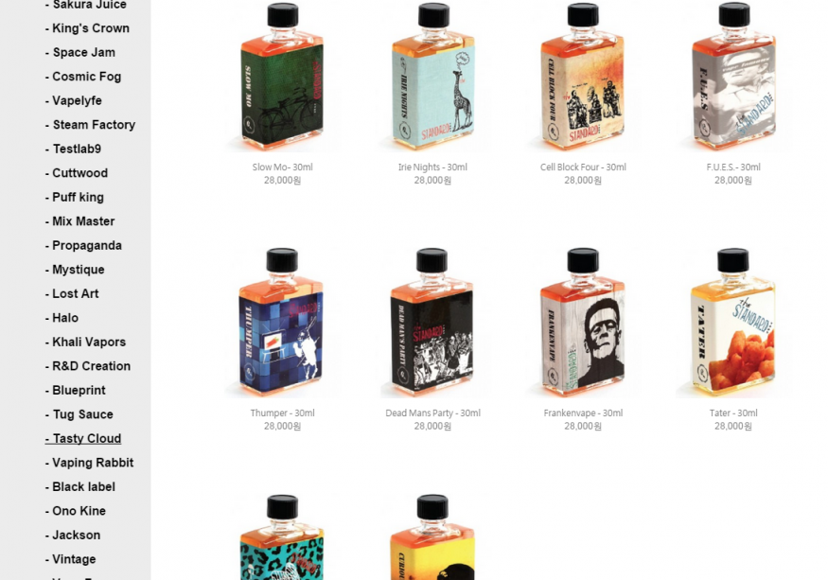Viewport: 828px width, 580px height.
Task: Open the yellow label bottle image
Action: (x=433, y=536)
